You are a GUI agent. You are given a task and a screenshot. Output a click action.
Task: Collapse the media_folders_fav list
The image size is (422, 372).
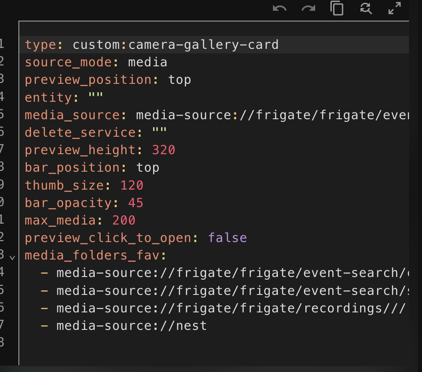coord(12,257)
